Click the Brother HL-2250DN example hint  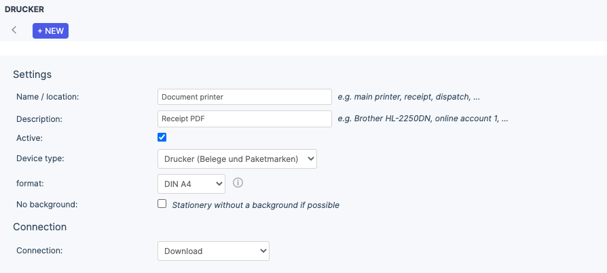click(x=423, y=119)
